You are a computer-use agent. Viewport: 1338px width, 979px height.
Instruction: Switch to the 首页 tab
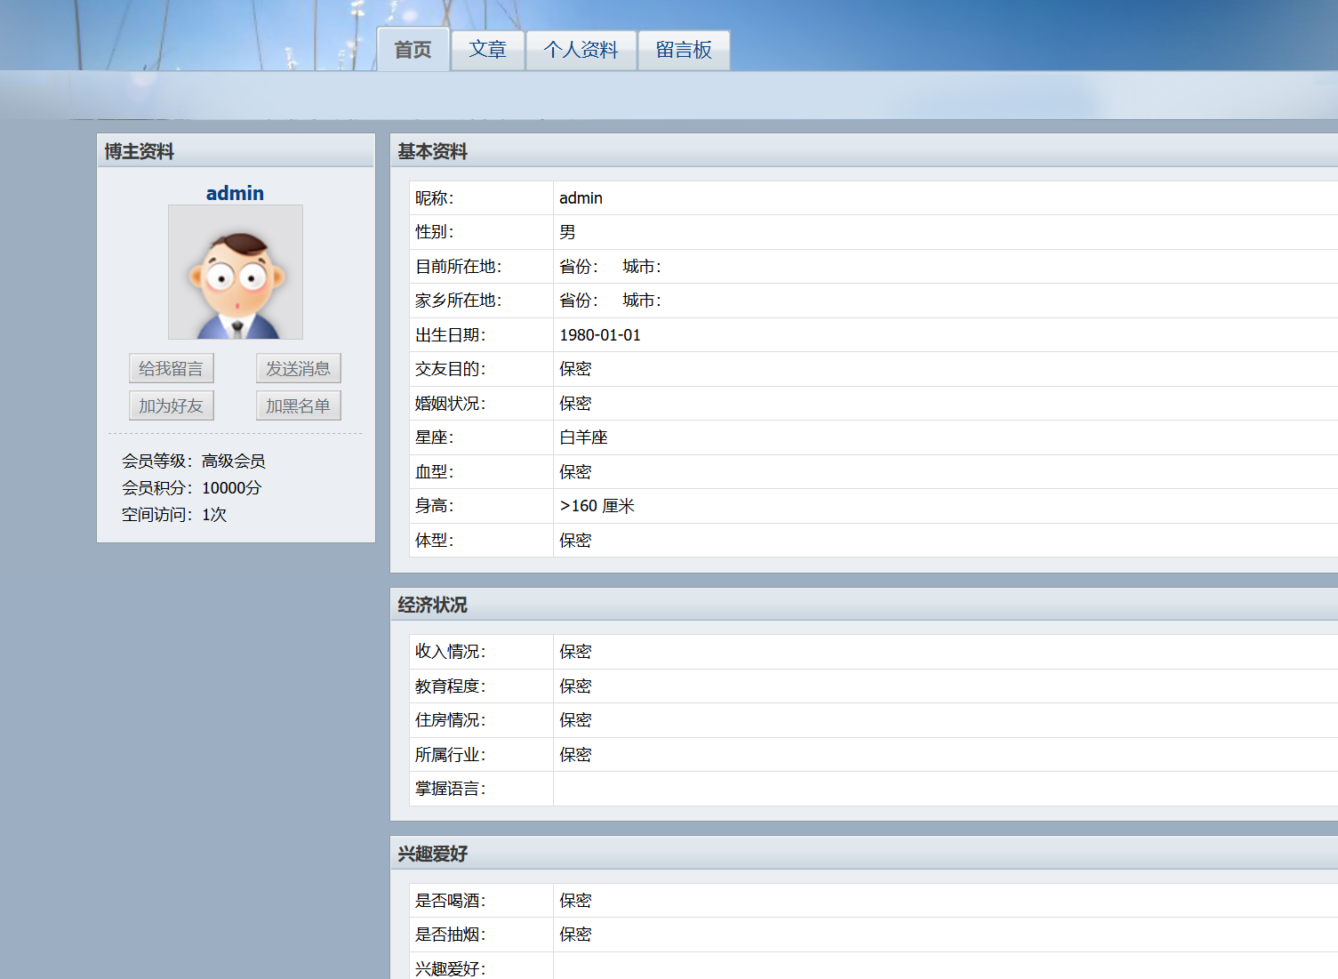tap(413, 50)
